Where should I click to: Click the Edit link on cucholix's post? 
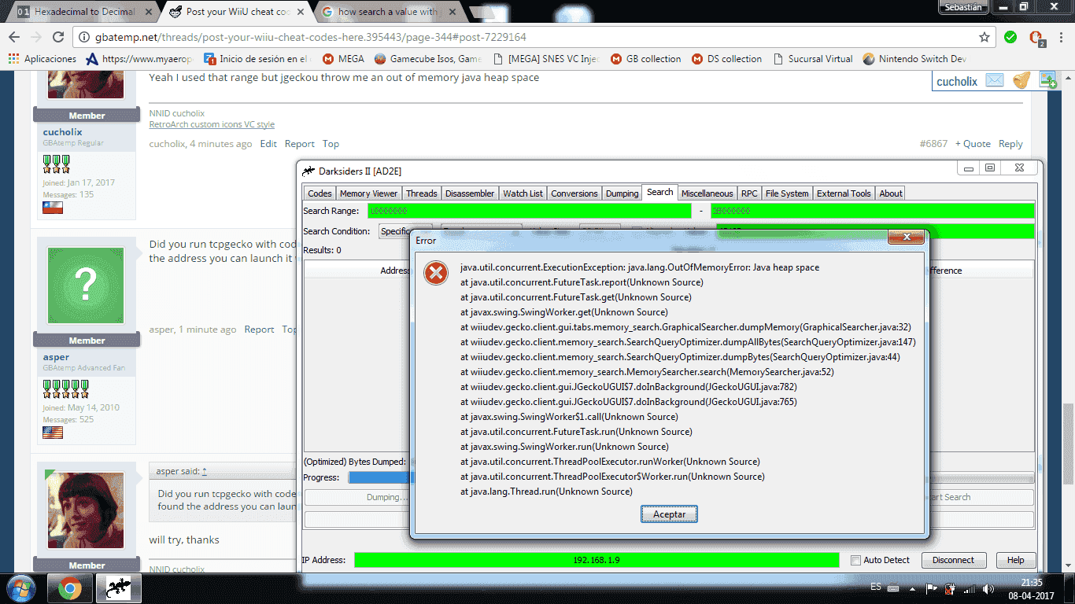click(x=268, y=144)
